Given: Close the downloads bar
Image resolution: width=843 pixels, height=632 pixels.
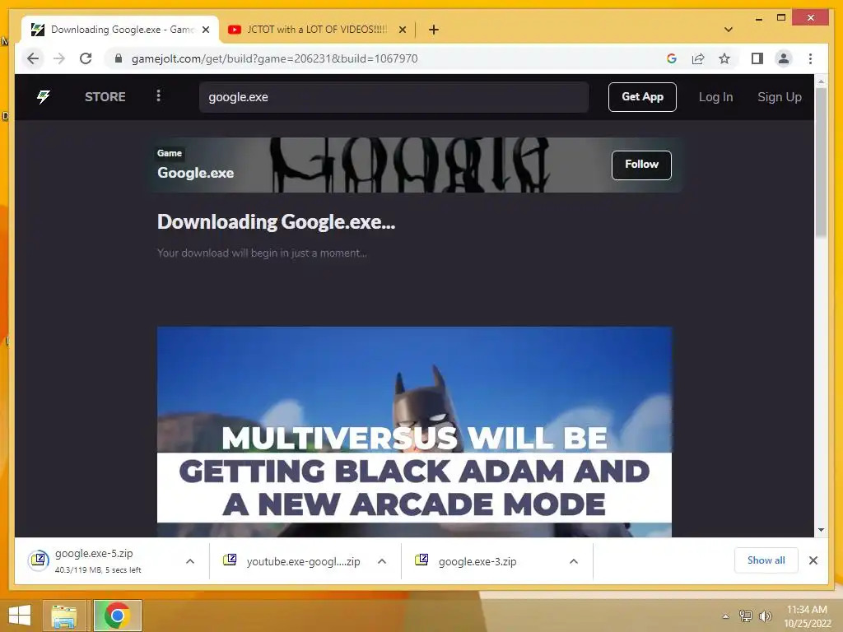Looking at the screenshot, I should [813, 560].
